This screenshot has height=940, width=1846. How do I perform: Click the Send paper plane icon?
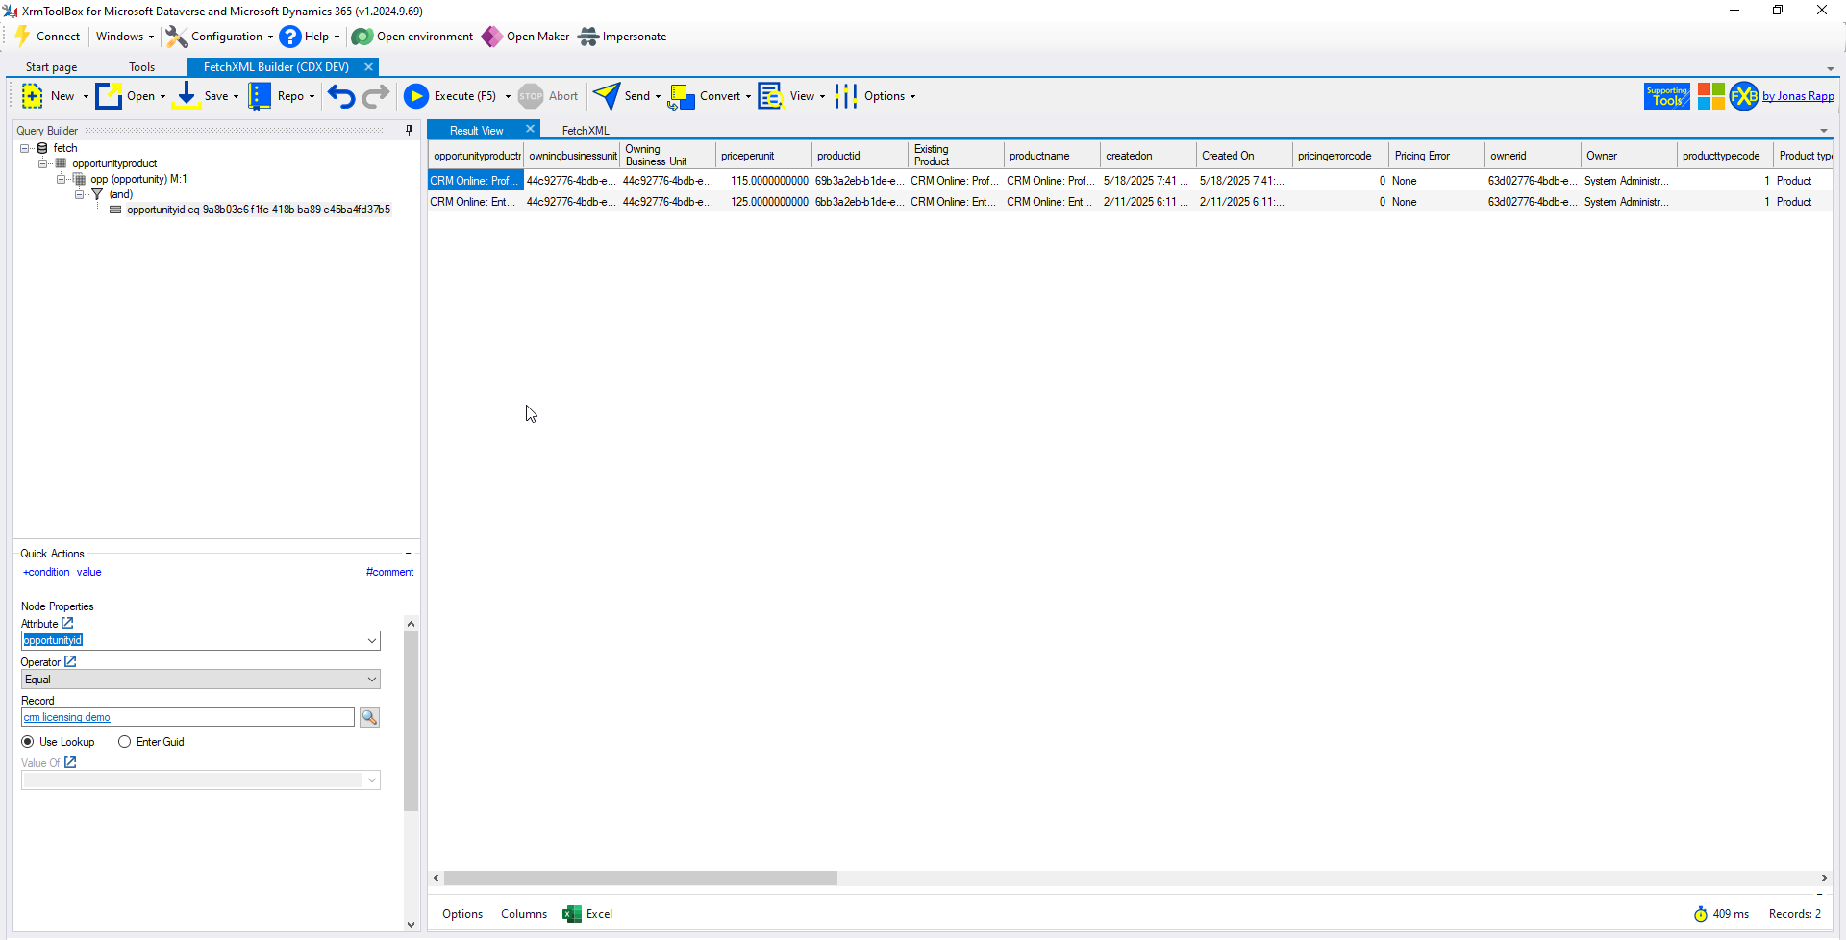607,96
